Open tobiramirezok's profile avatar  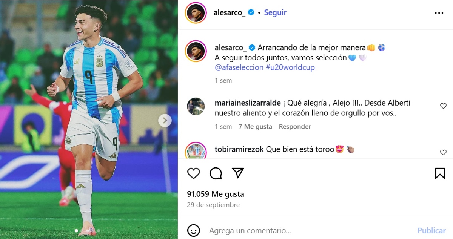pos(196,151)
